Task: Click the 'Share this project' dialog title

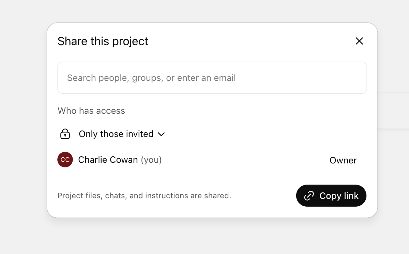Action: click(103, 41)
